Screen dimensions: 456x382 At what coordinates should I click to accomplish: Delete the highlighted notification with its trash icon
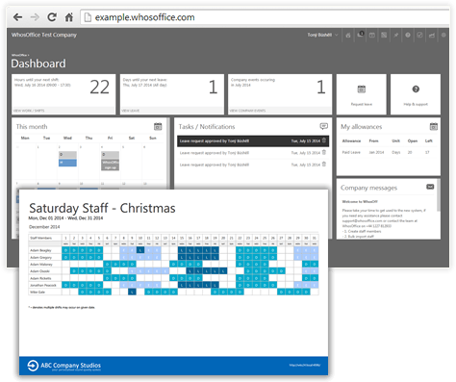pyautogui.click(x=324, y=140)
